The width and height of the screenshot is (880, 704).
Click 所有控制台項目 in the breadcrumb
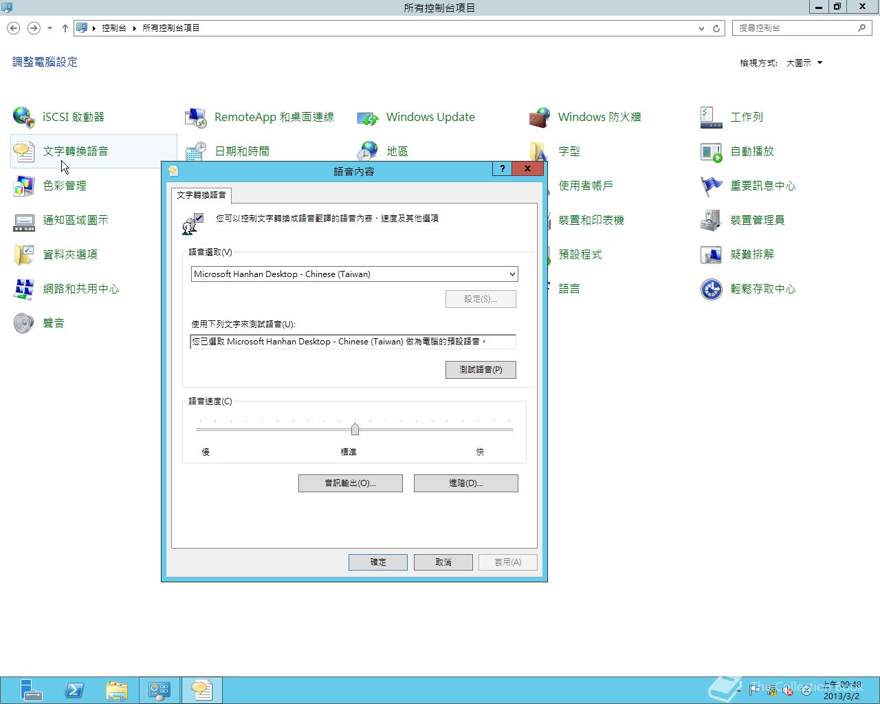(x=171, y=28)
